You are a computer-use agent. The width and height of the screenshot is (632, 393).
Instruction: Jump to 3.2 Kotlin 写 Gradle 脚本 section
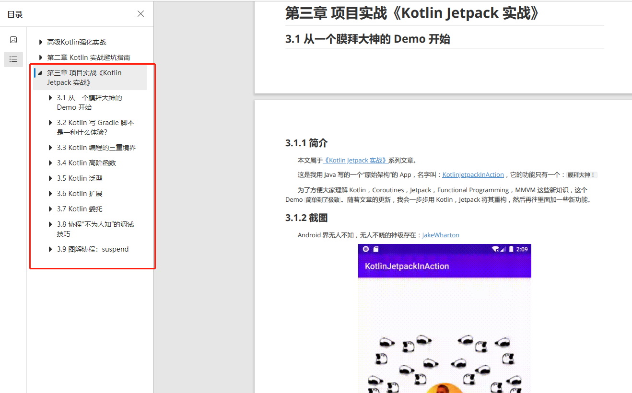coord(95,127)
